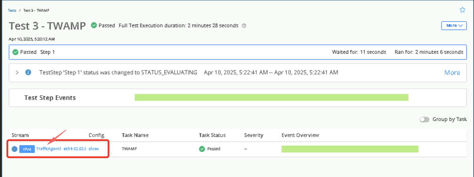The image size is (474, 177).
Task: Click the Stream column header
Action: click(x=20, y=135)
